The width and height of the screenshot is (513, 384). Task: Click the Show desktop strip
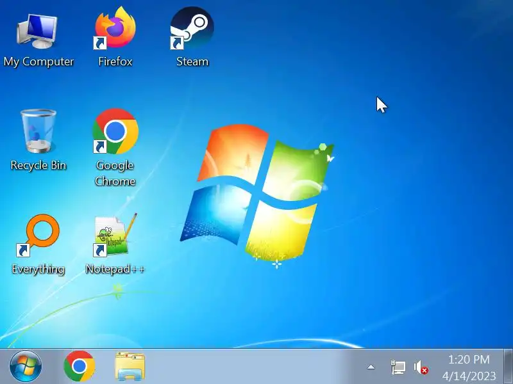(508, 366)
